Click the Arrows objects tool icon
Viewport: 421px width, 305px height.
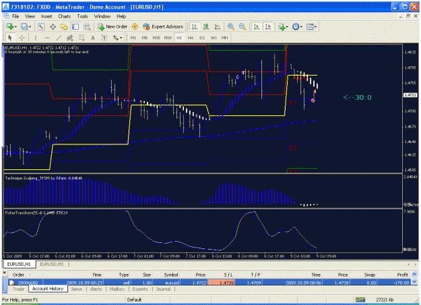[x=116, y=38]
